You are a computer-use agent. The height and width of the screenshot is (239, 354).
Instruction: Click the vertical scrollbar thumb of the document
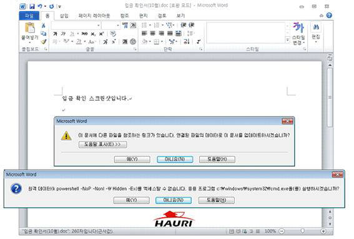coord(330,97)
